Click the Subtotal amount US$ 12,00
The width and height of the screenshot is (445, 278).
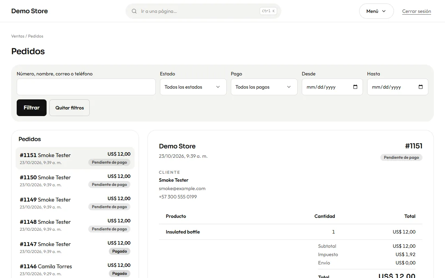coord(404,246)
